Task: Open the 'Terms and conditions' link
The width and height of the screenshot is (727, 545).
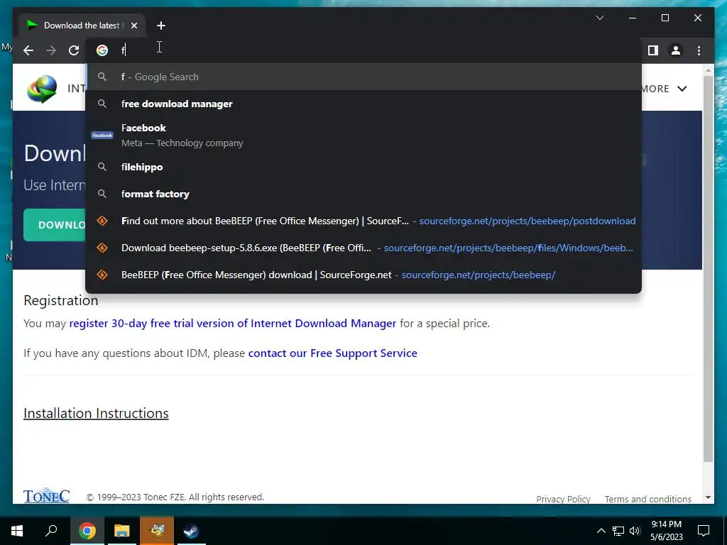Action: (647, 499)
